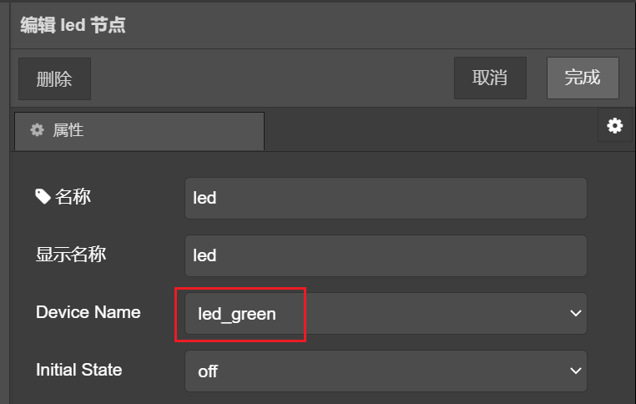Click the Device Name label
Viewport: 636px width, 404px height.
tap(88, 312)
